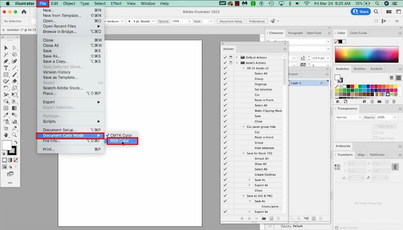
Task: Select the Eyedropper tool
Action: (6, 115)
